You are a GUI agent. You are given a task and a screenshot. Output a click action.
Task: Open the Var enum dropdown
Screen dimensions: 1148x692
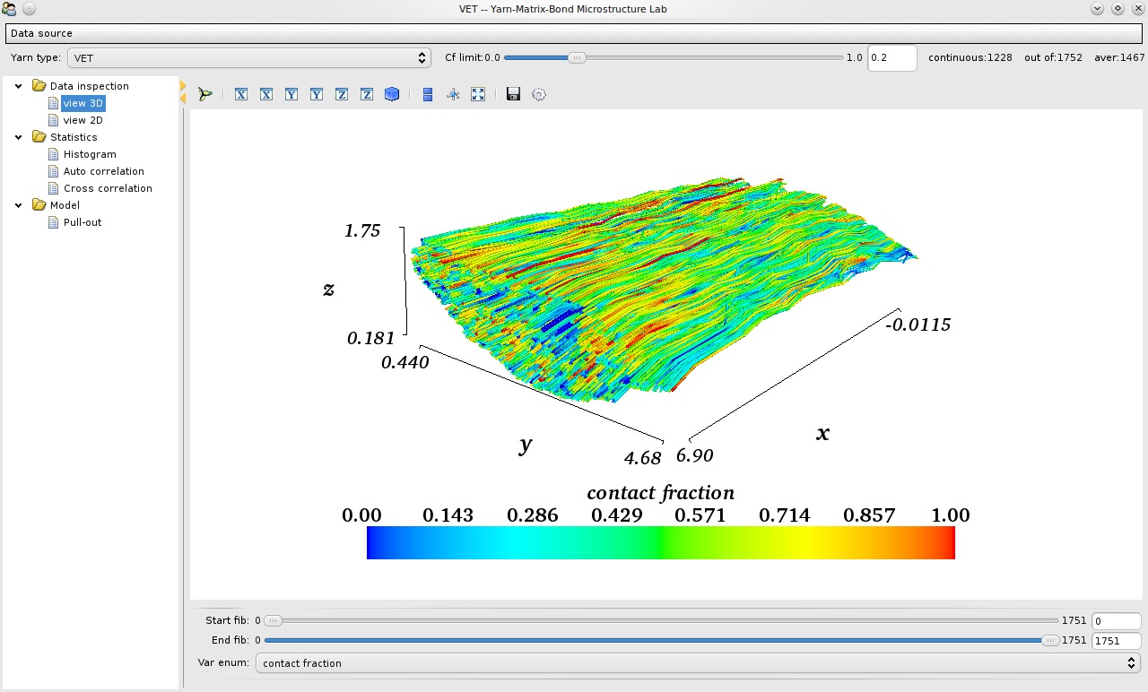(697, 663)
